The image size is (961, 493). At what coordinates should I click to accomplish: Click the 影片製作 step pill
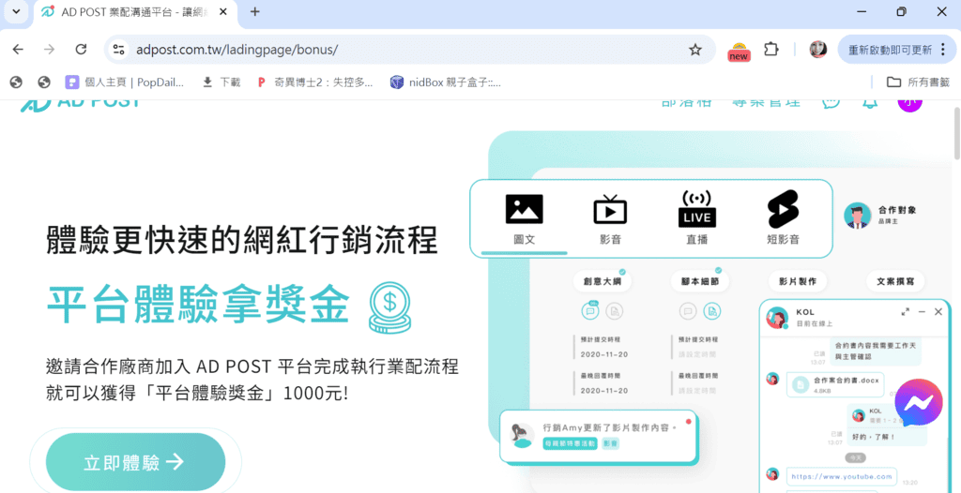click(798, 282)
